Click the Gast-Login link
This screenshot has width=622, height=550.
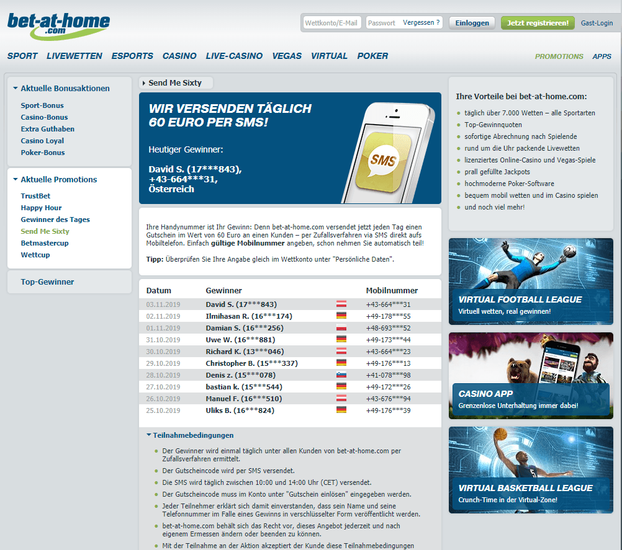597,23
